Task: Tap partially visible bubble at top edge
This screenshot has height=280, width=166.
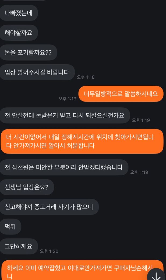Action: [x=23, y=1]
